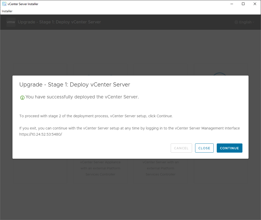
Task: Open the Installer menu
Action: click(x=7, y=11)
